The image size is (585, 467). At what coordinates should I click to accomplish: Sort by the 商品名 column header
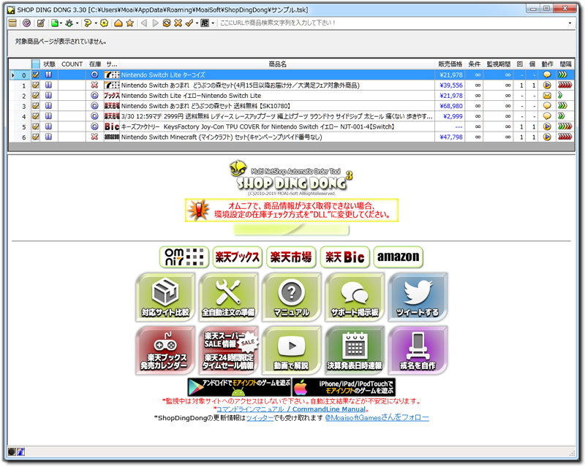(277, 64)
